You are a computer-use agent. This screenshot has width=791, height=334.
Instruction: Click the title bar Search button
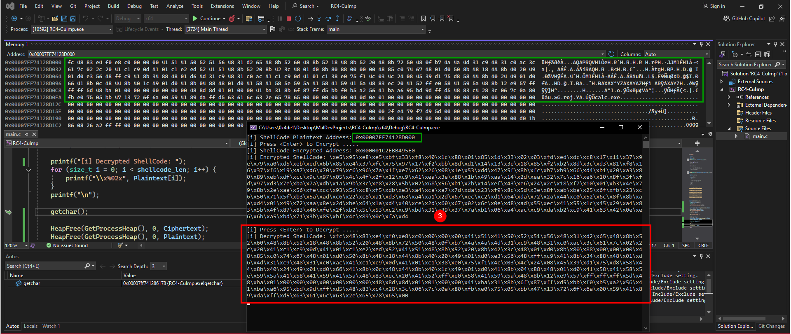pos(306,6)
